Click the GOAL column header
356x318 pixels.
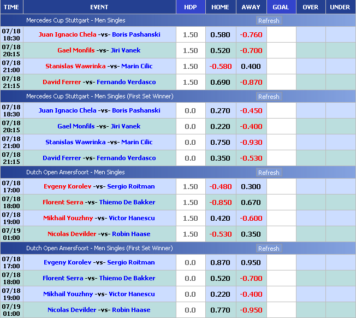281,7
